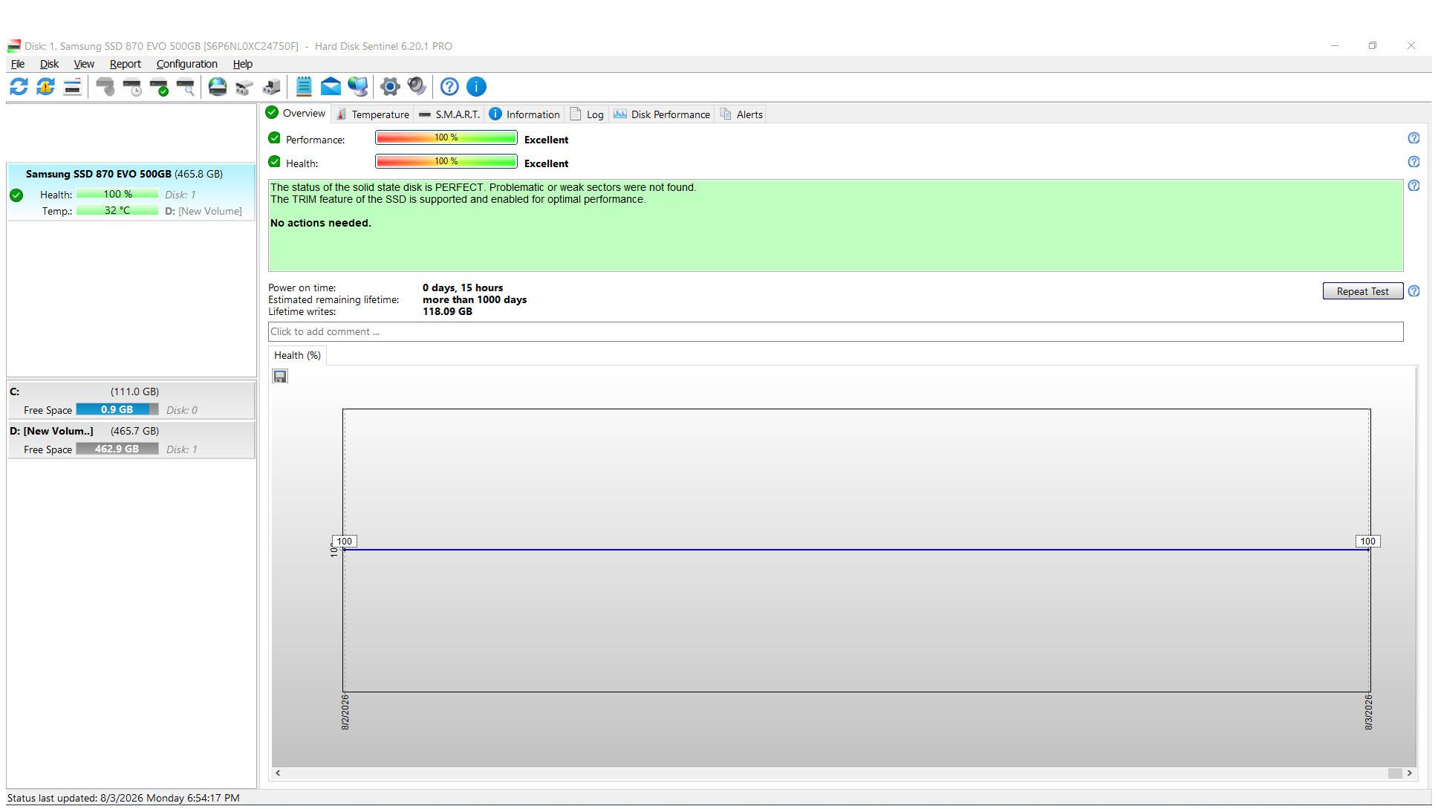Viewport: 1438px width, 809px height.
Task: Select the Health (%) graph tab
Action: [297, 355]
